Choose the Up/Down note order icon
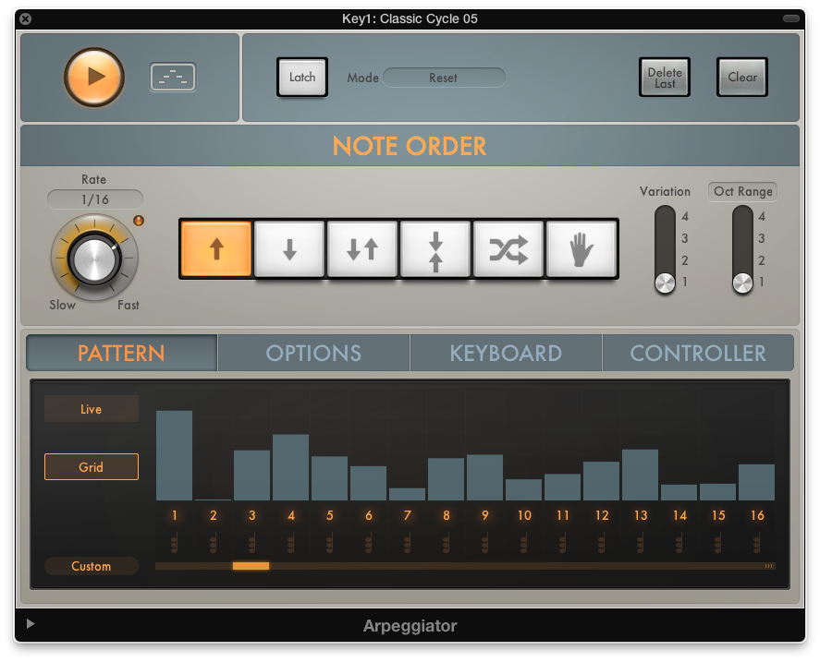The image size is (820, 662). [362, 248]
